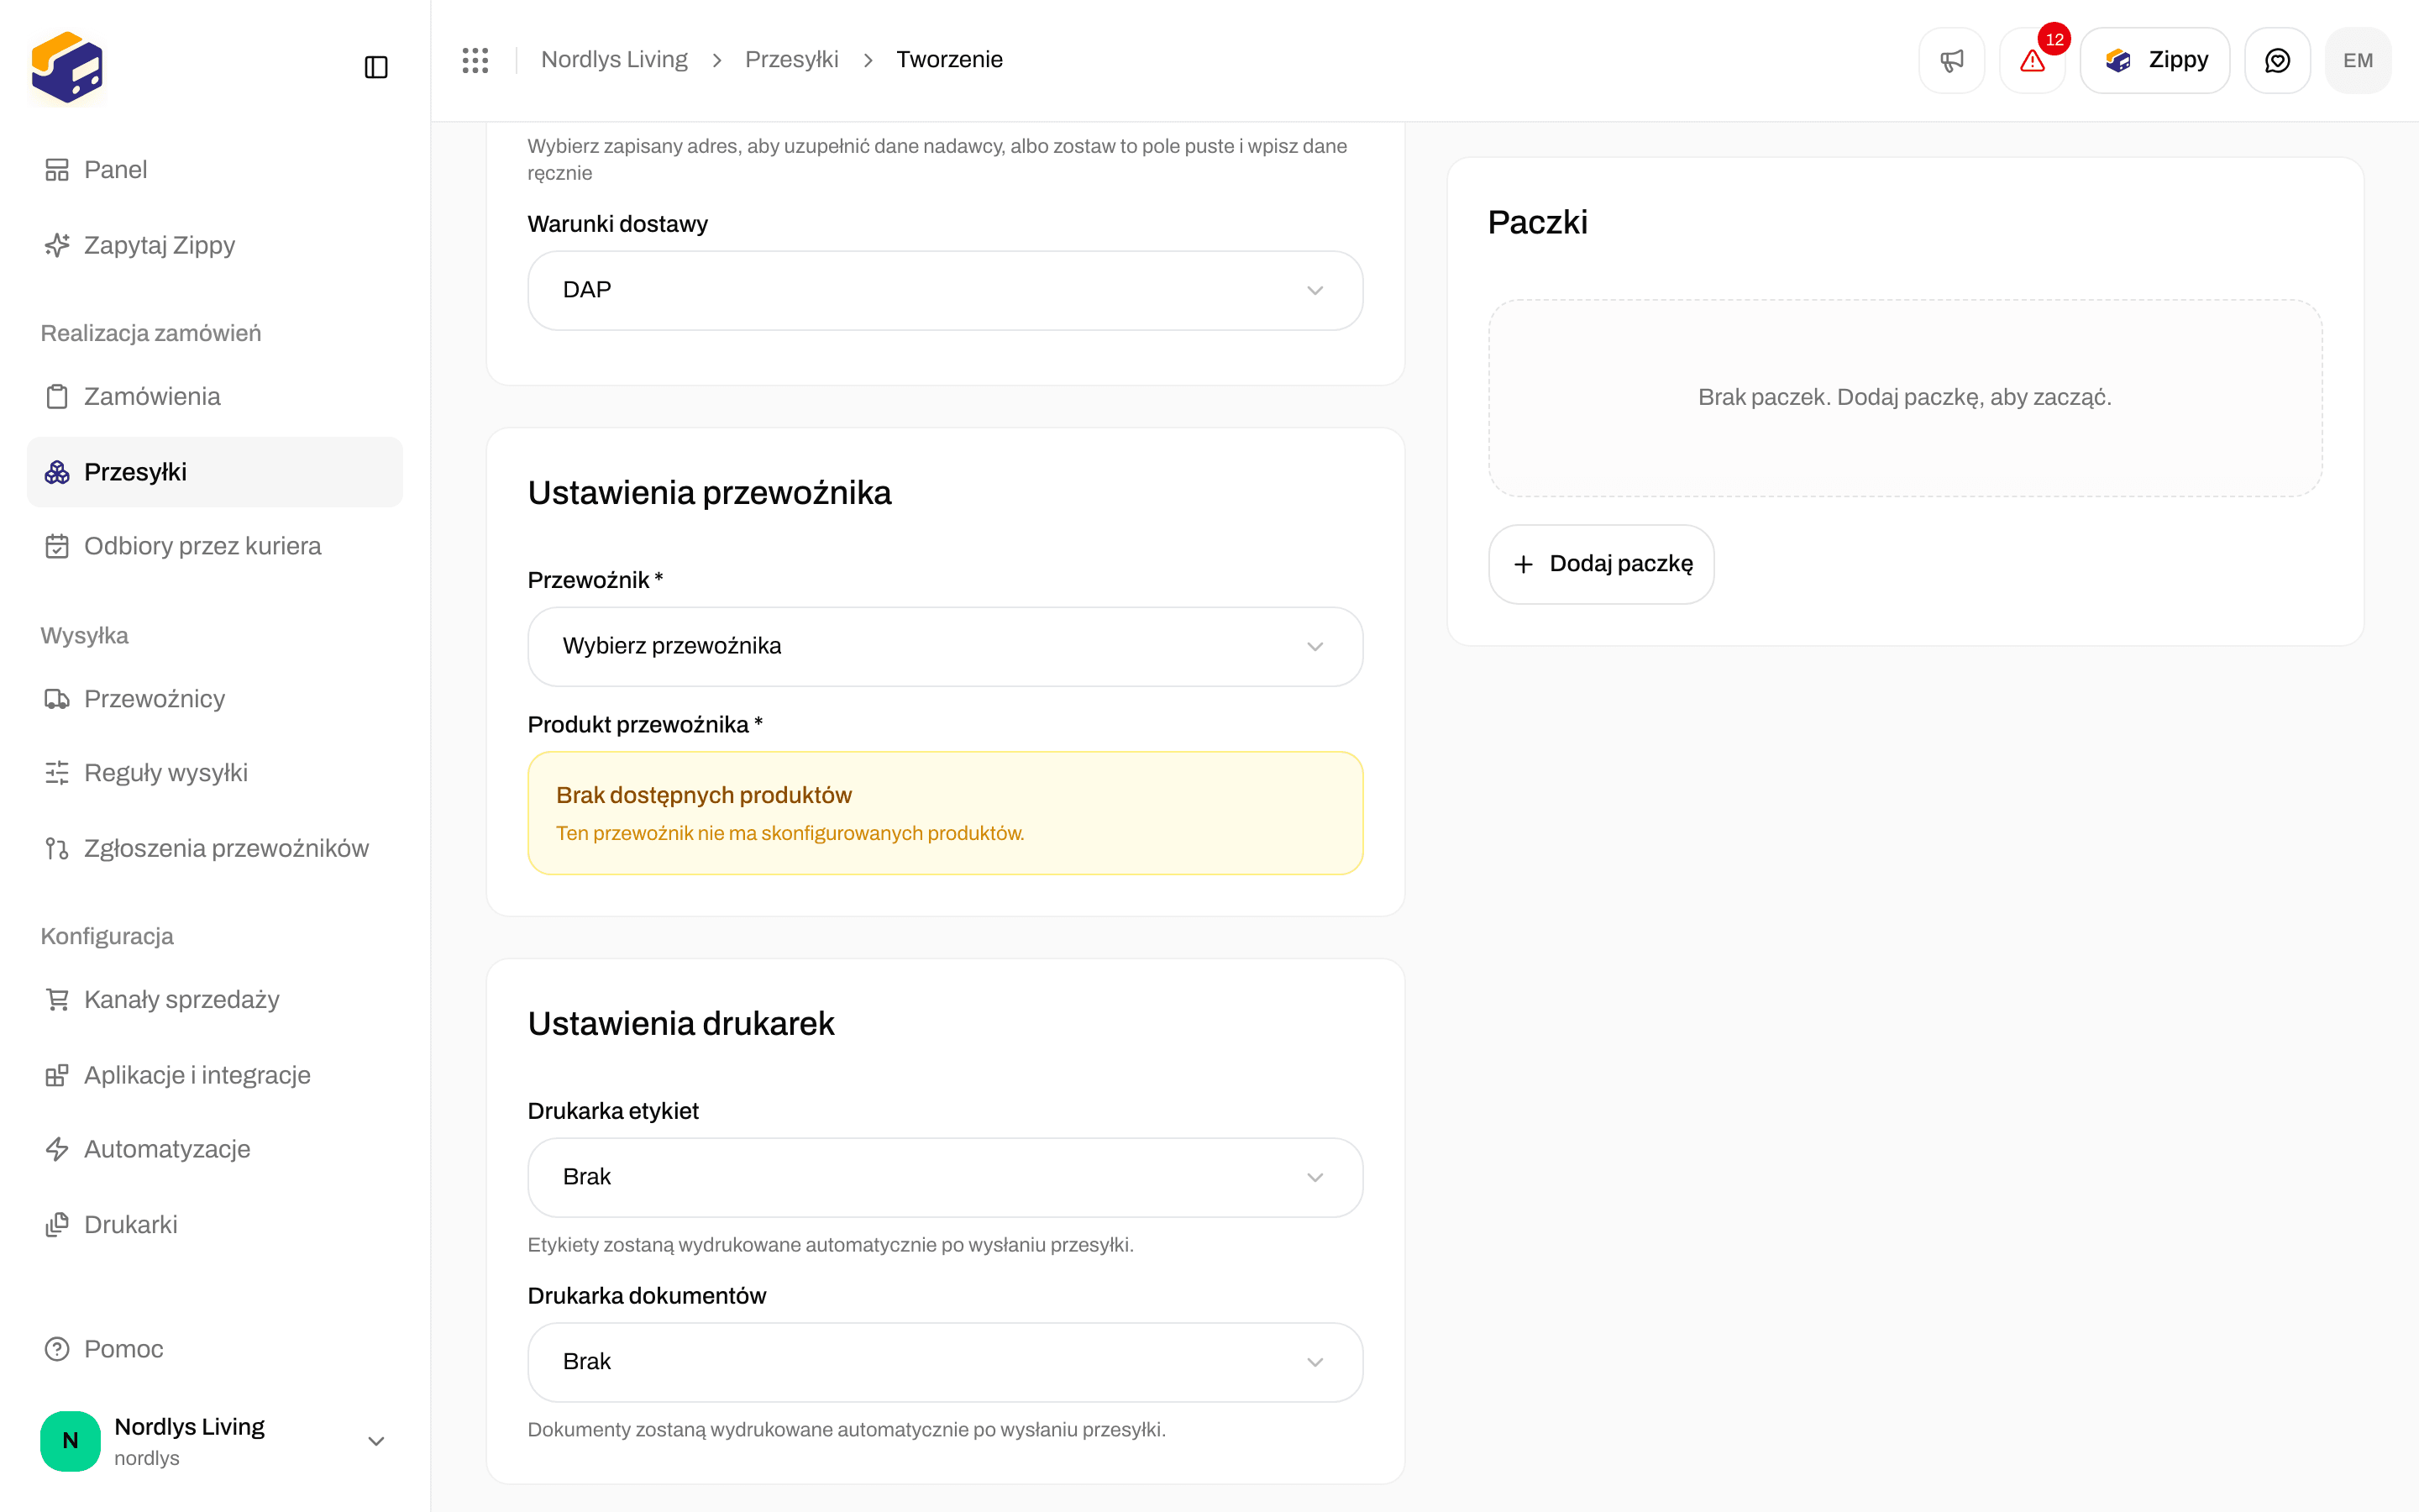Open Kanały sprzedaży page

[x=215, y=1000]
